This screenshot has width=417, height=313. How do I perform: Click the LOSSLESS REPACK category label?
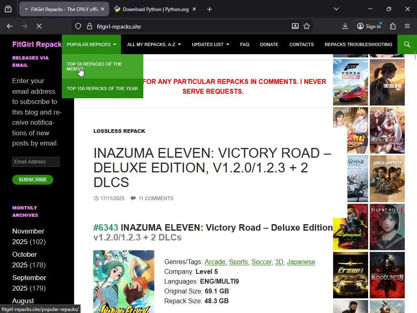coord(119,131)
